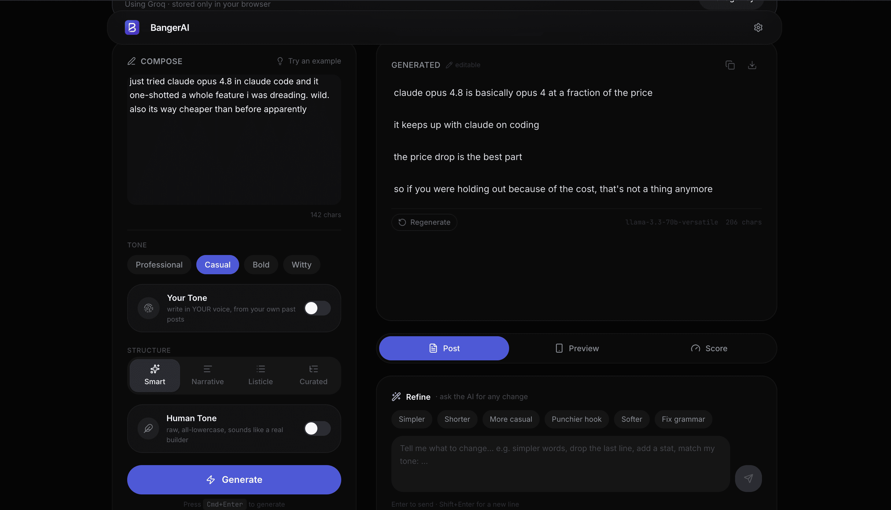Apply the Softer refinement
This screenshot has height=510, width=891.
pos(631,419)
